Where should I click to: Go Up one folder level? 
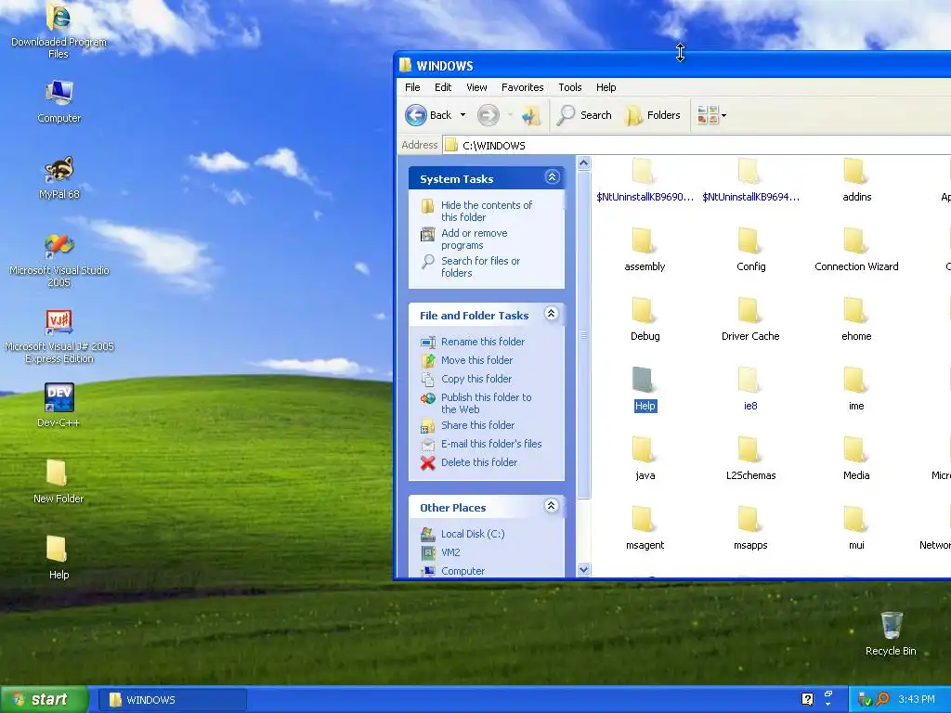(x=531, y=115)
